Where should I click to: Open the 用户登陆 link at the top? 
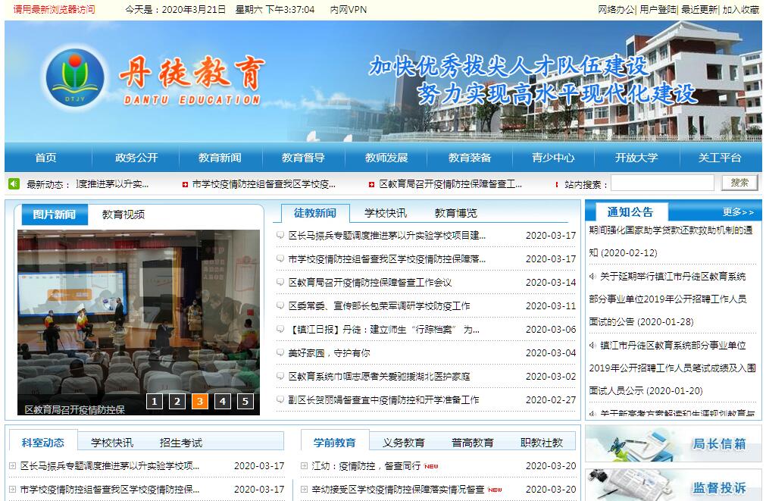click(657, 10)
